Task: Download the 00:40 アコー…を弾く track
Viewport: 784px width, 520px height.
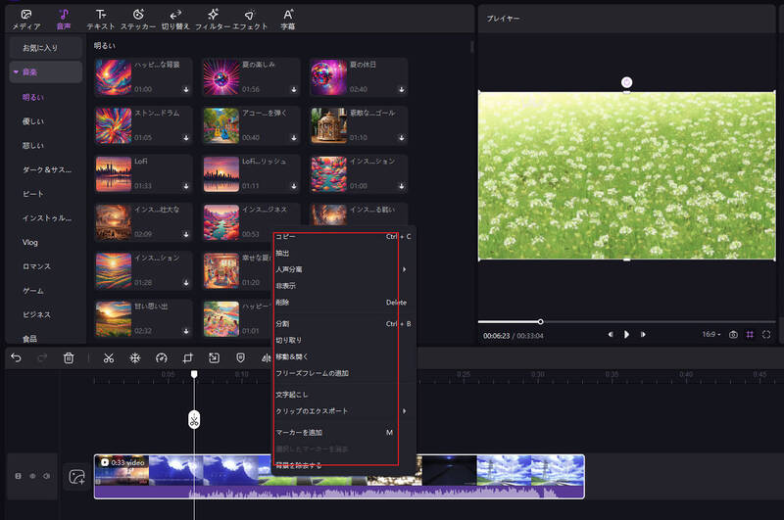Action: pyautogui.click(x=294, y=138)
